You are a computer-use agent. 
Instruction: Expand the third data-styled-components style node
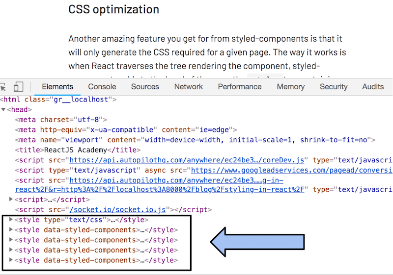pyautogui.click(x=11, y=250)
